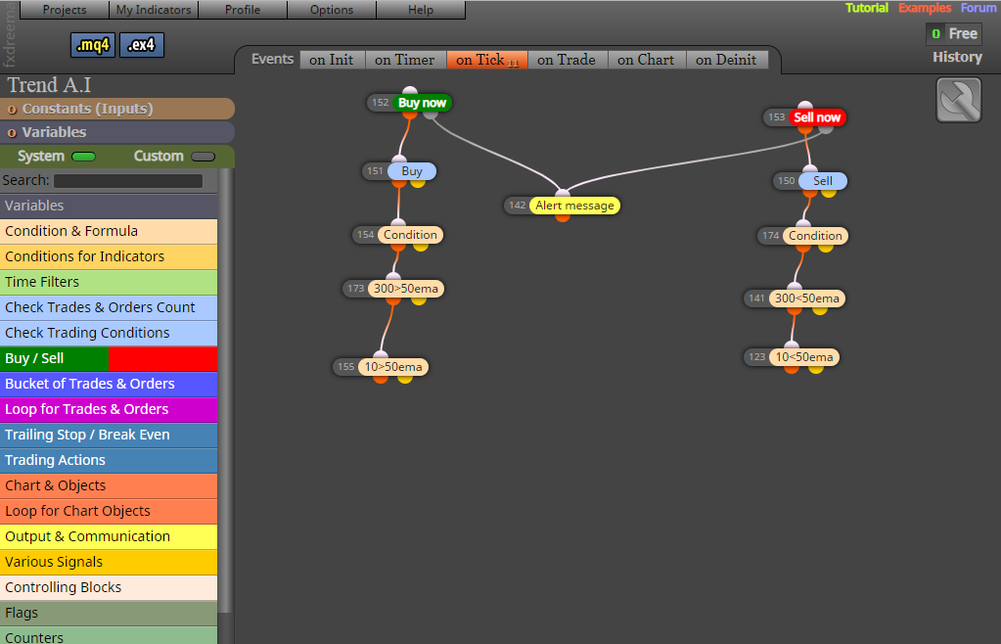The image size is (1001, 644).
Task: Expand Loop for Chart Objects category
Action: click(109, 512)
